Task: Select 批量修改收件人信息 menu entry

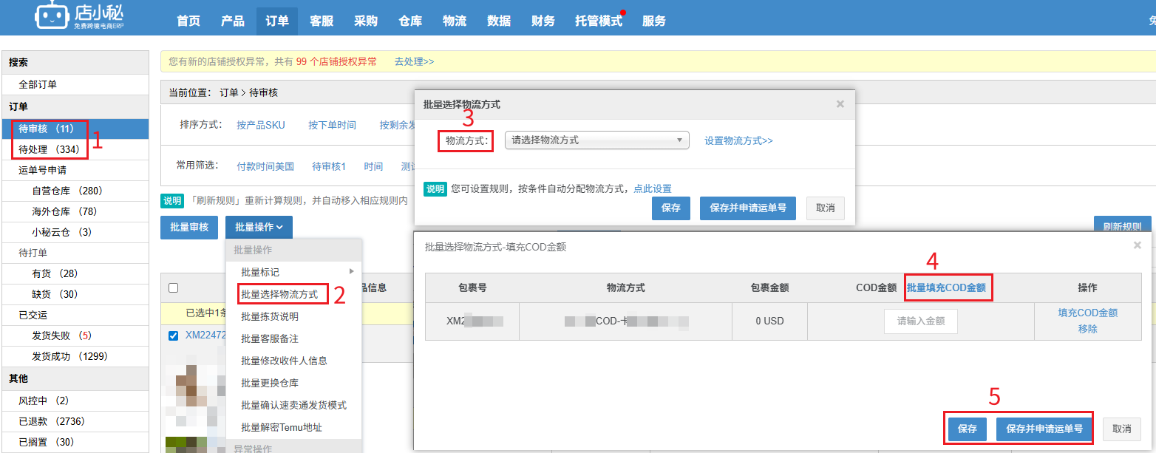Action: click(284, 361)
